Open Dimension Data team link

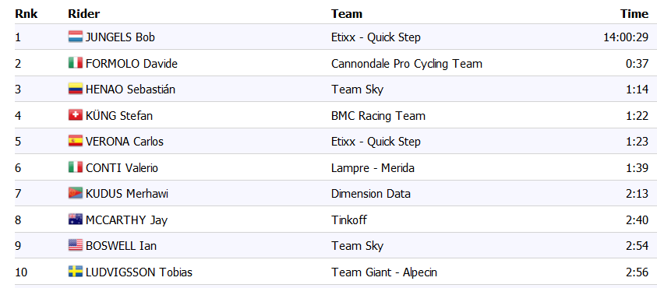[371, 194]
